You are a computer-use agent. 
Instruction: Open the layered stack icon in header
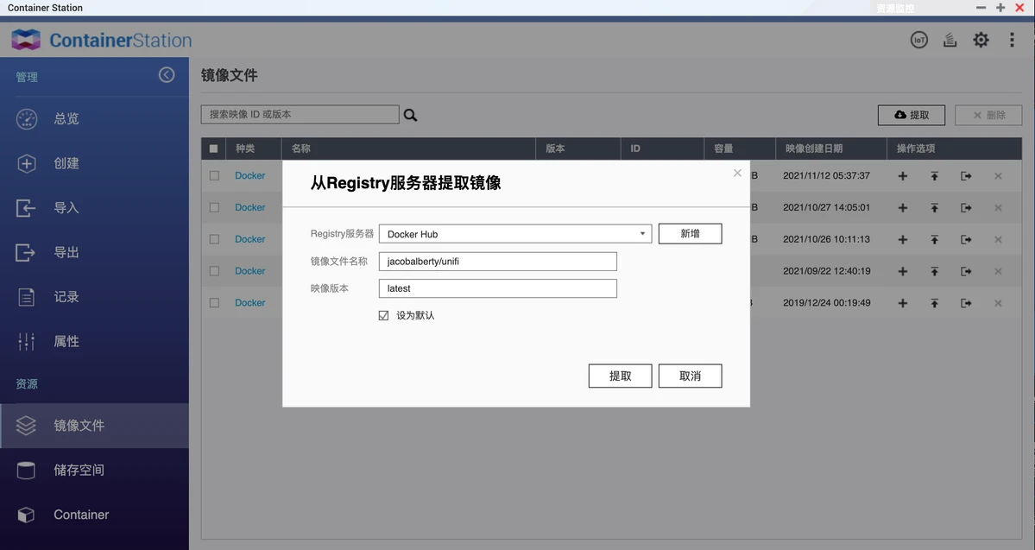(950, 40)
